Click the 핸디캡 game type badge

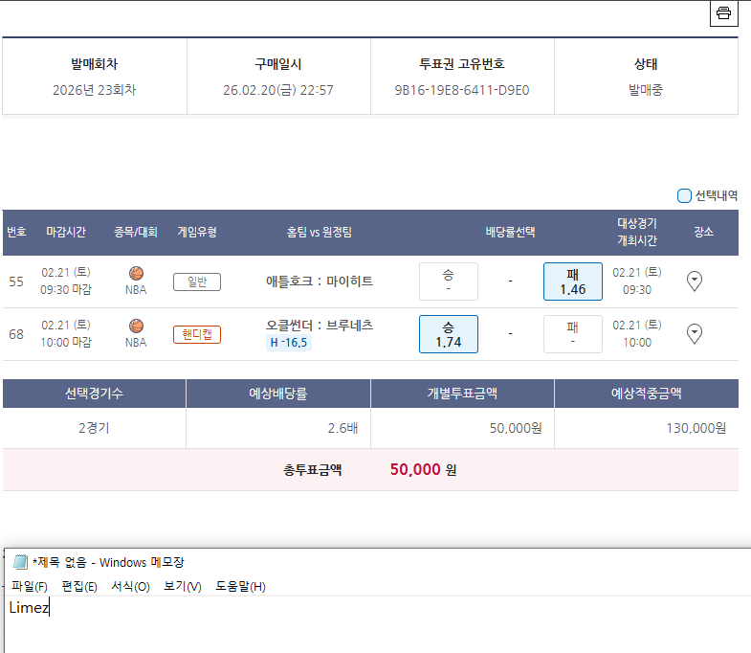click(196, 334)
